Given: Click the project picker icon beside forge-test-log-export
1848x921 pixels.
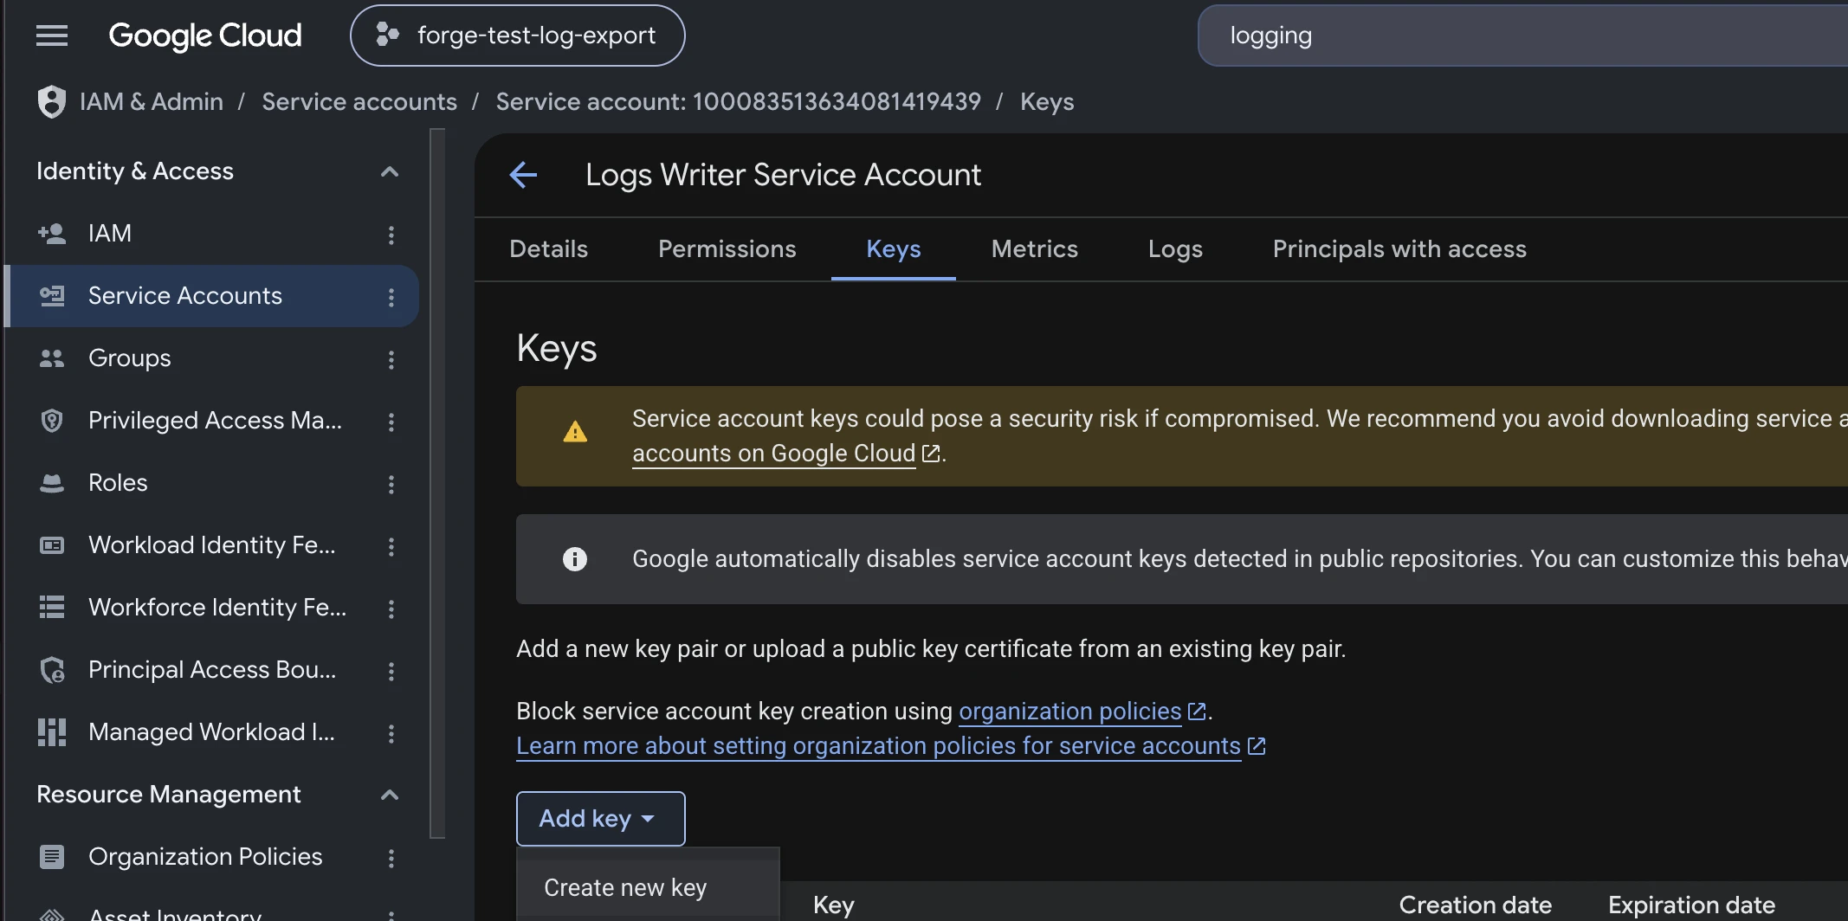Looking at the screenshot, I should pos(387,35).
